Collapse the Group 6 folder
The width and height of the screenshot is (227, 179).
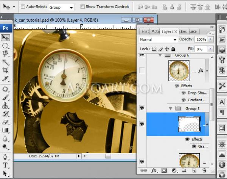[x=160, y=55]
